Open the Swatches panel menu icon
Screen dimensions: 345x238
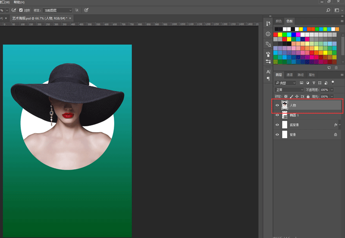(x=342, y=21)
